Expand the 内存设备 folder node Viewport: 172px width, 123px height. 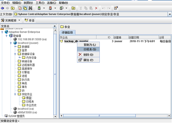pos(20,57)
